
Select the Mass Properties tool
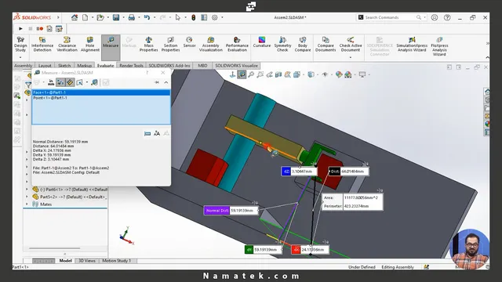click(x=148, y=44)
